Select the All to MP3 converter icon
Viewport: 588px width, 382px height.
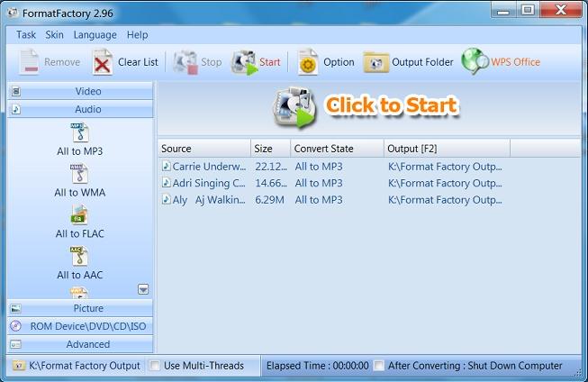(79, 132)
